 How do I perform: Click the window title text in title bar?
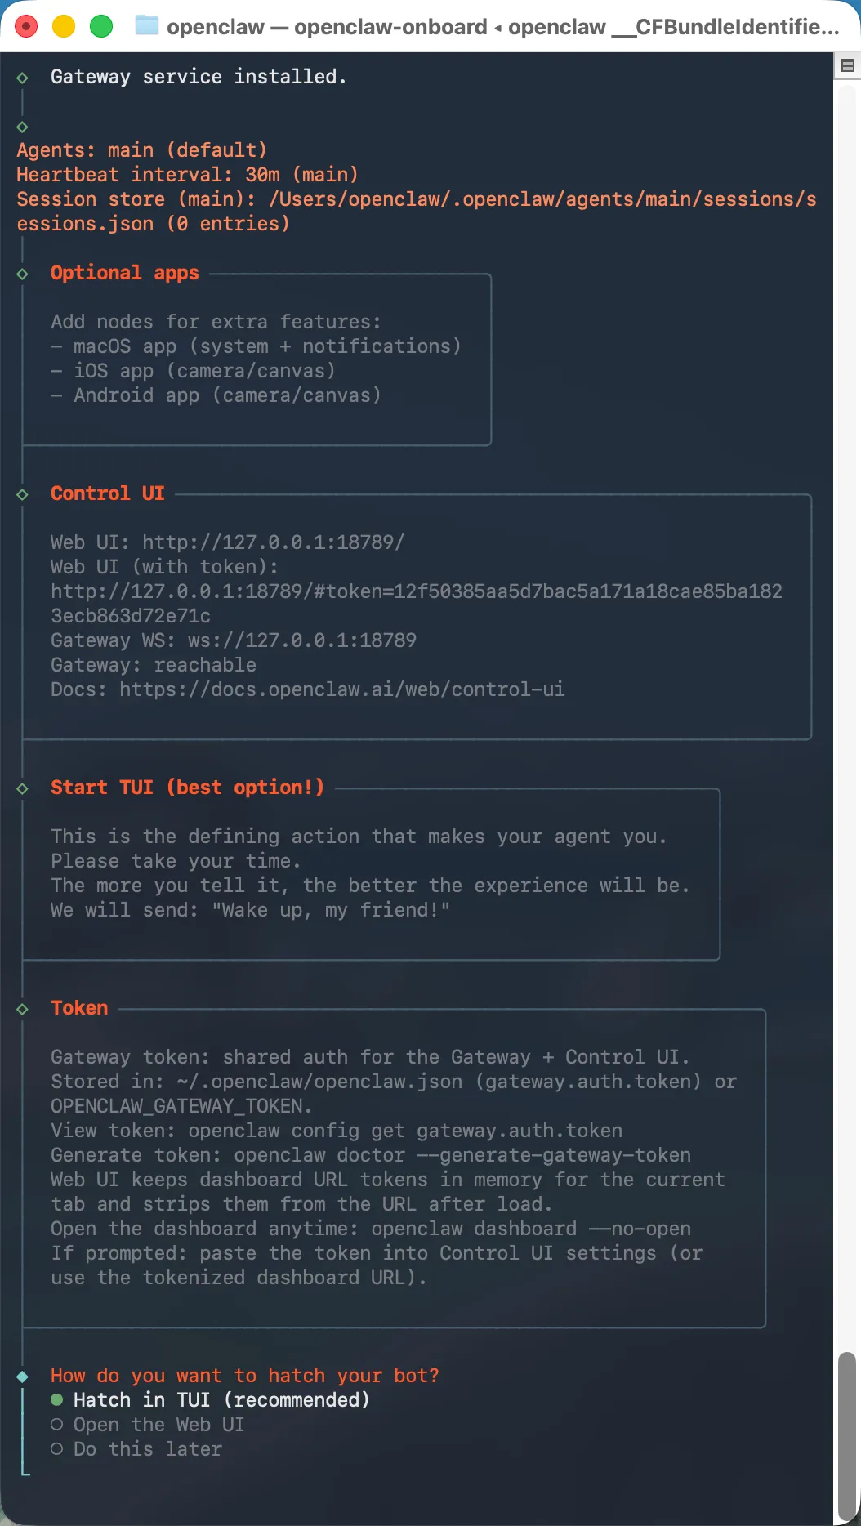[x=502, y=27]
